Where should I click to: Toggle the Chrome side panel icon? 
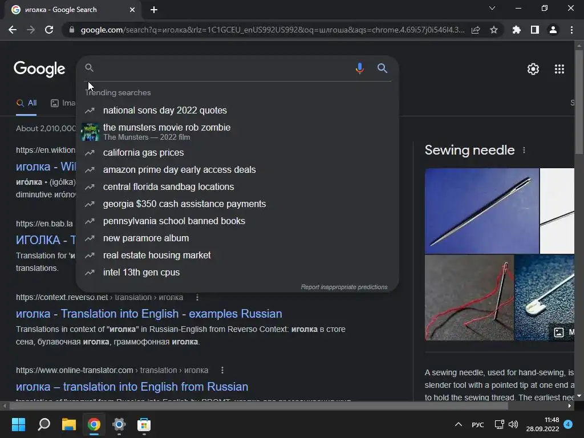tap(535, 30)
